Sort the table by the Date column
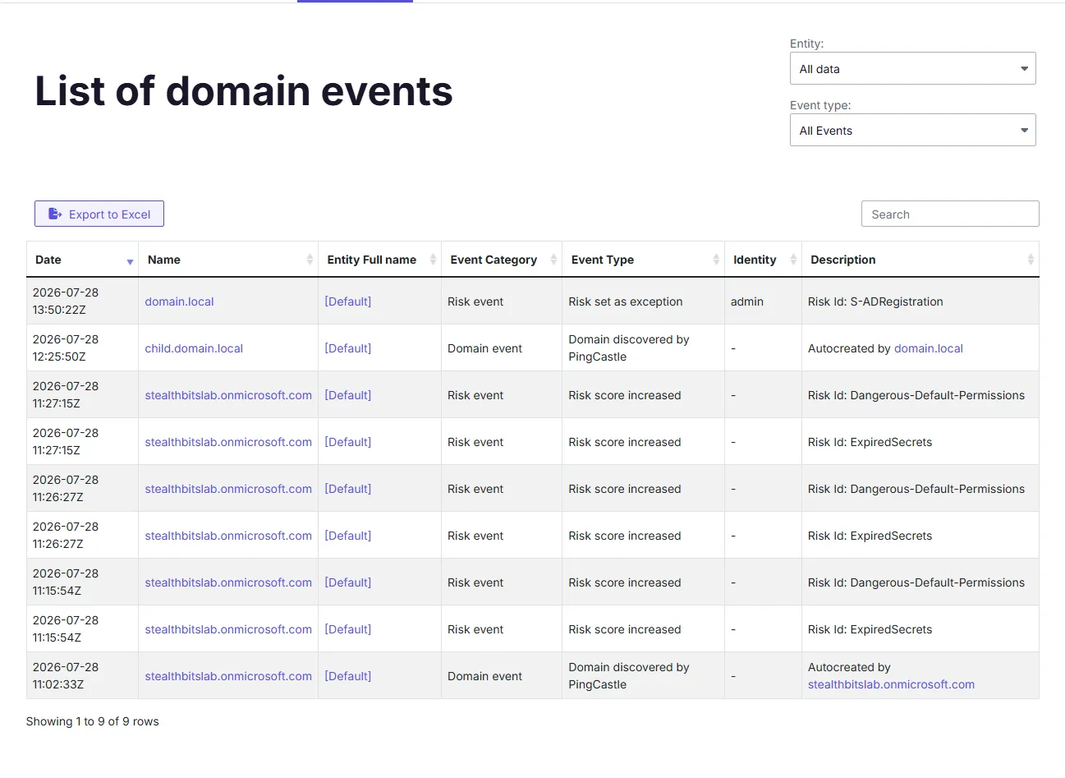This screenshot has width=1065, height=778. tap(82, 260)
